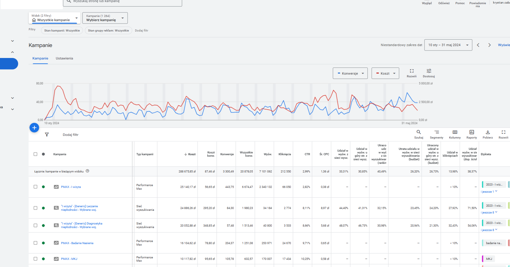Open Konwersje chart metric dropdown

[x=350, y=73]
